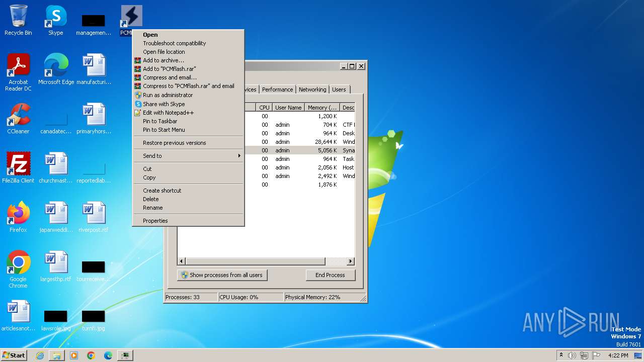
Task: Click horizontal scrollbar thumb in Task Manager
Action: (x=255, y=261)
